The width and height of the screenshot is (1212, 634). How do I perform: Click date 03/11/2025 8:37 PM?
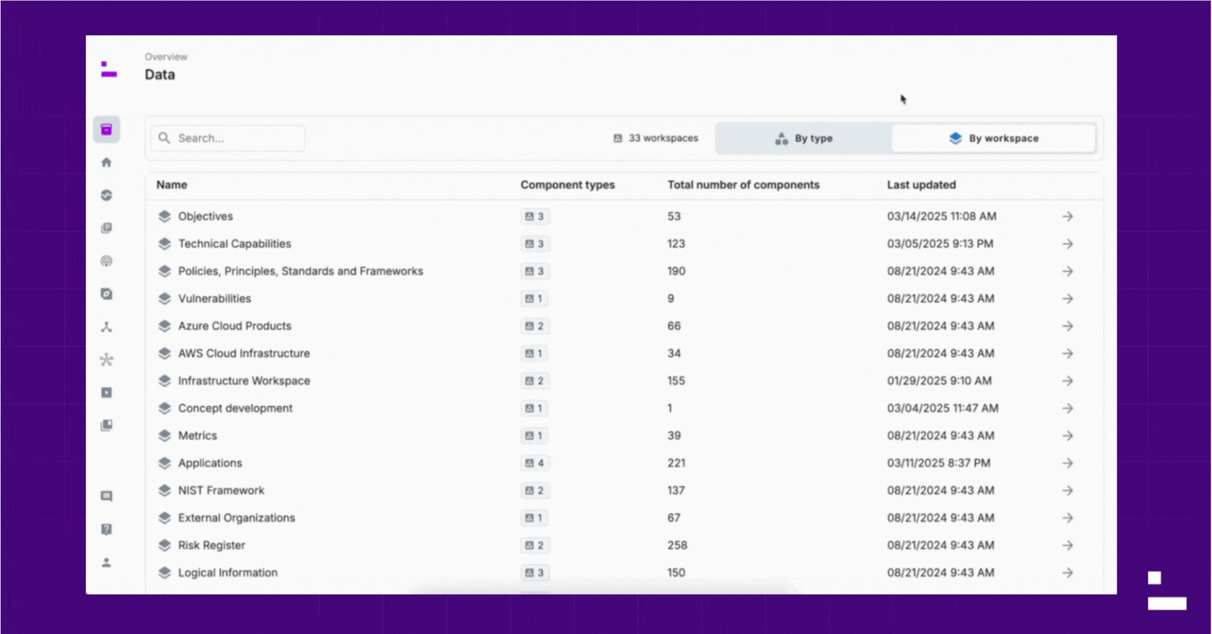(x=938, y=463)
